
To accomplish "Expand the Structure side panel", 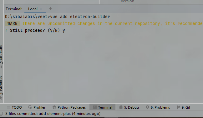I will 1,54.
